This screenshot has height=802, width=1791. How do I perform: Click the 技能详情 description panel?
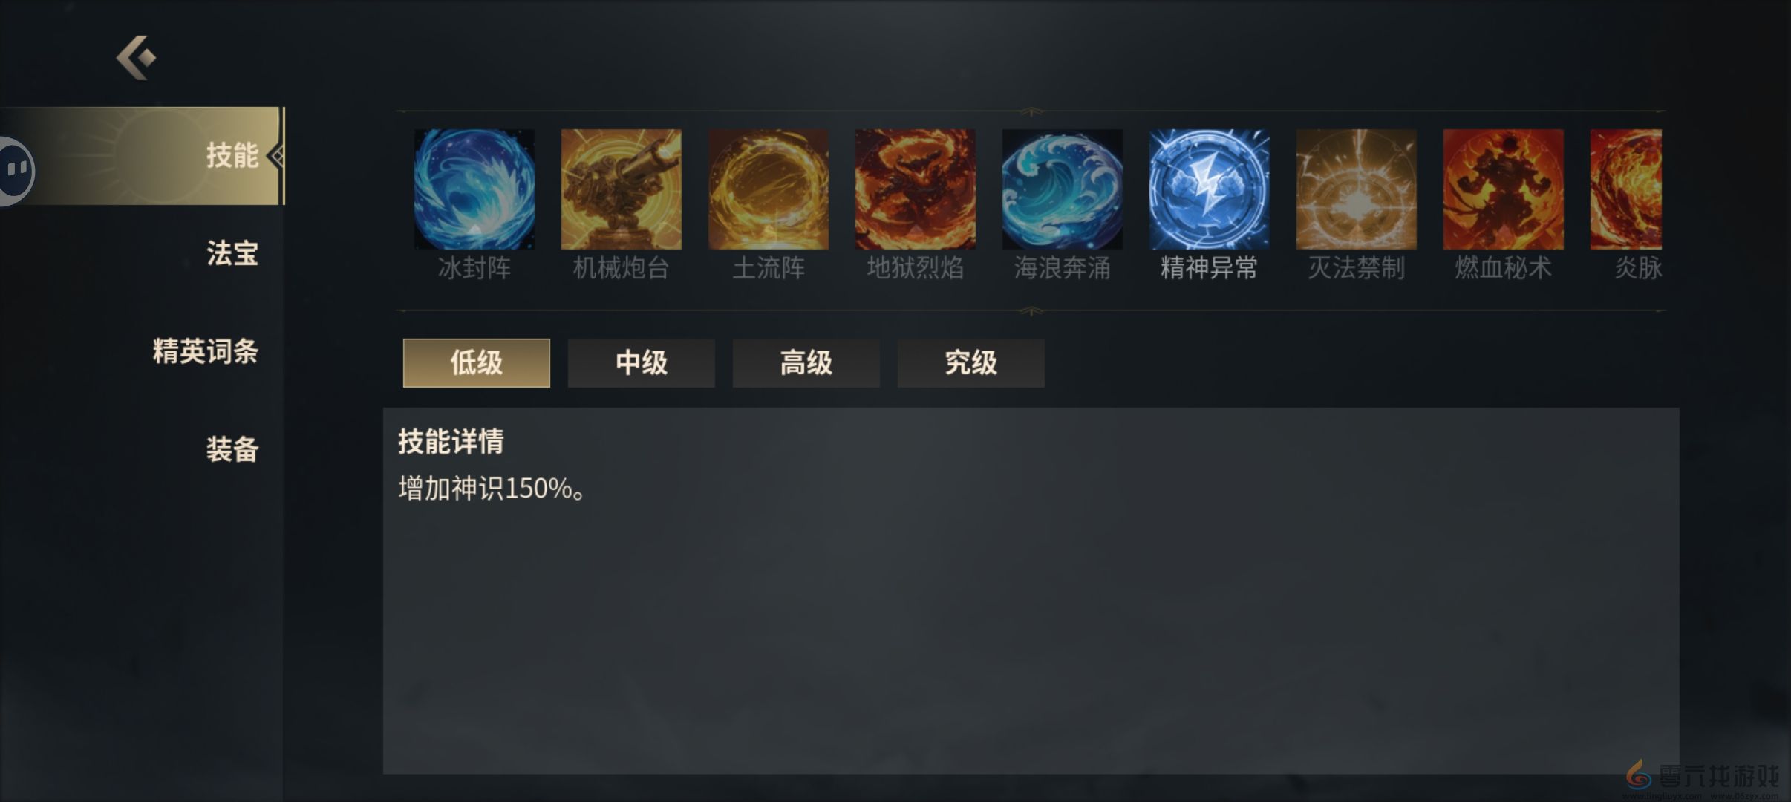point(1031,590)
